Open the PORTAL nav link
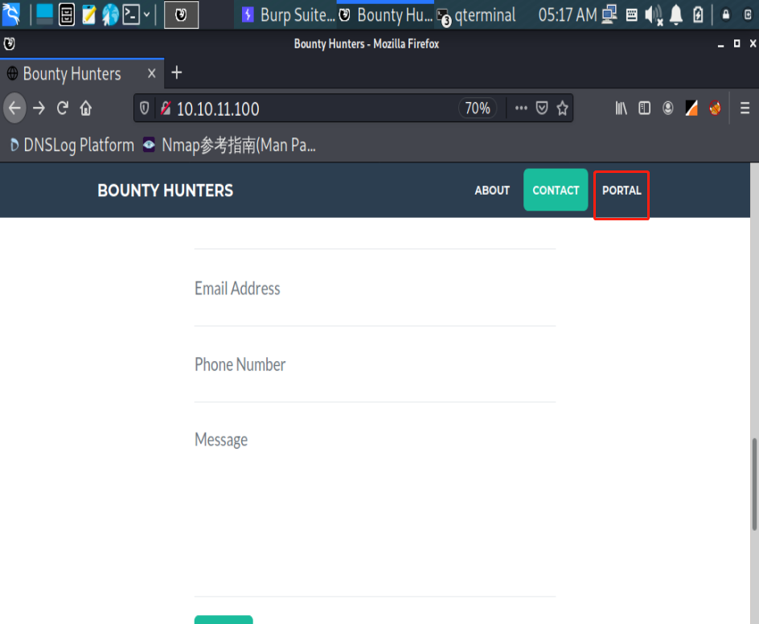Screen dimensions: 759x624 click(622, 191)
